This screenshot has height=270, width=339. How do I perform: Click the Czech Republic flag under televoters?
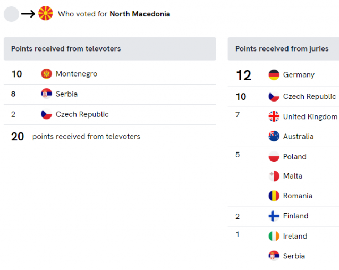pyautogui.click(x=46, y=114)
